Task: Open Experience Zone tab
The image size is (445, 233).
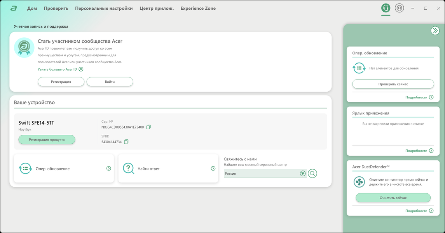Action: pyautogui.click(x=198, y=9)
